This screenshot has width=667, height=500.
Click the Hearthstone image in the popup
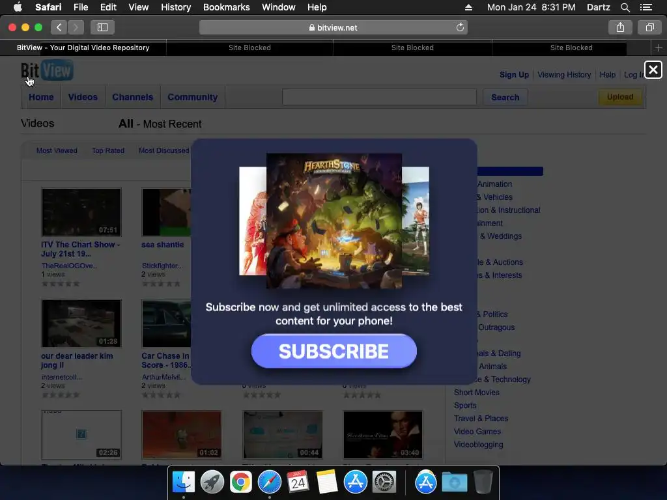334,221
